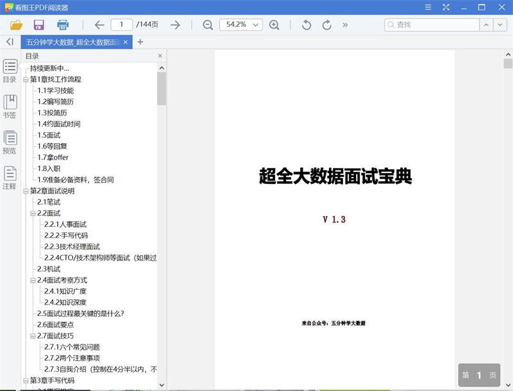Open outline entry 2.5面试过程最关键的是什么?
This screenshot has height=391, width=513.
click(x=81, y=313)
